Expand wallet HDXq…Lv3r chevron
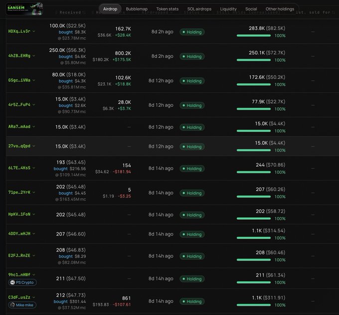This screenshot has height=315, width=339. coord(34,31)
